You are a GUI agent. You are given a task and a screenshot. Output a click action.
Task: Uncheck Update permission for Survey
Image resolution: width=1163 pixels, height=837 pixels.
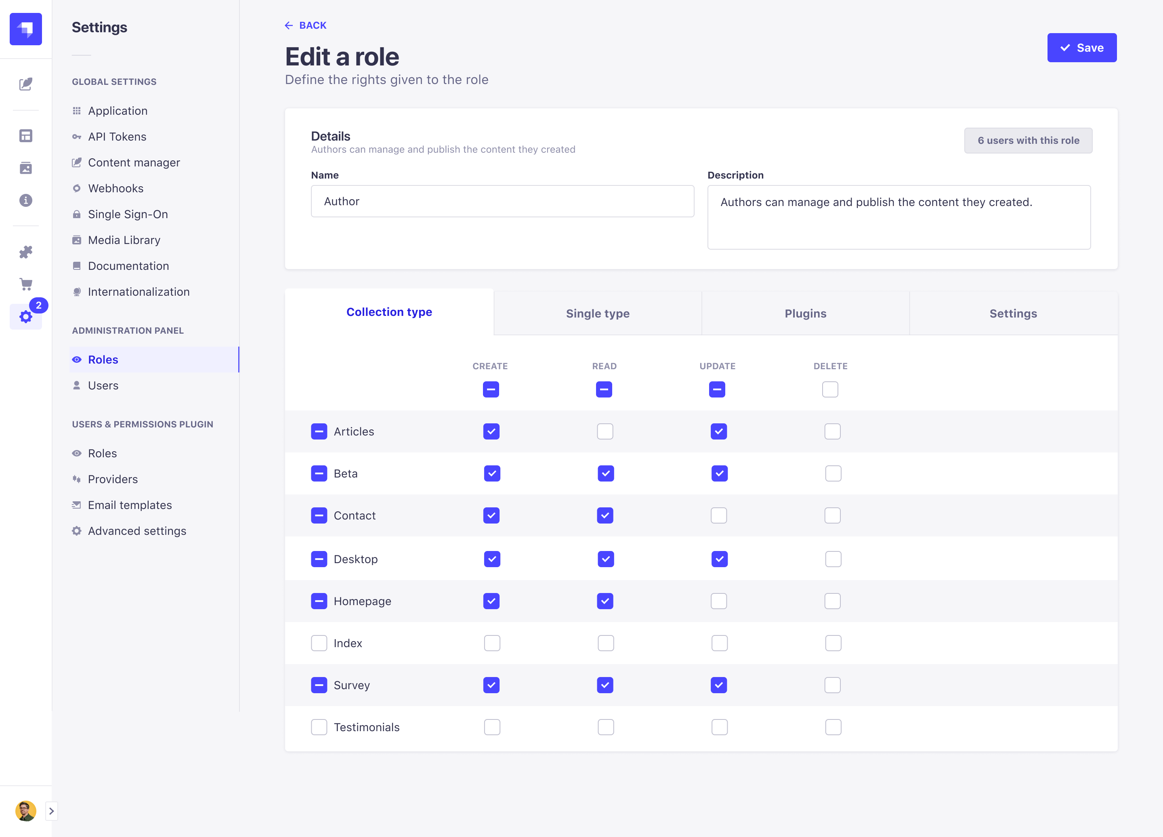point(718,685)
